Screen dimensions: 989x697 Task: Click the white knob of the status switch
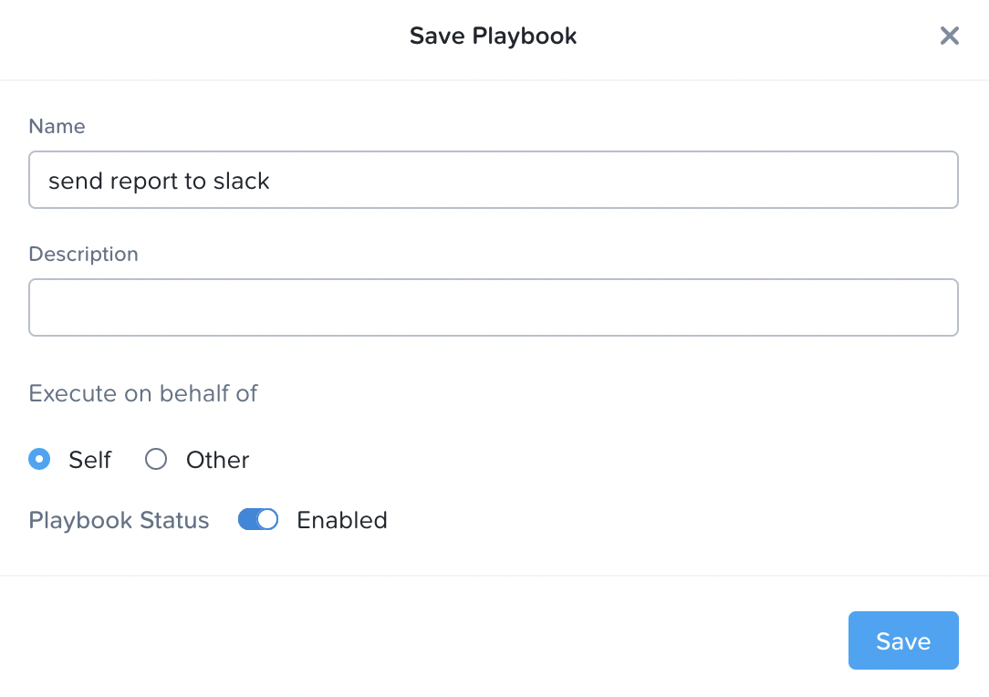pyautogui.click(x=266, y=520)
